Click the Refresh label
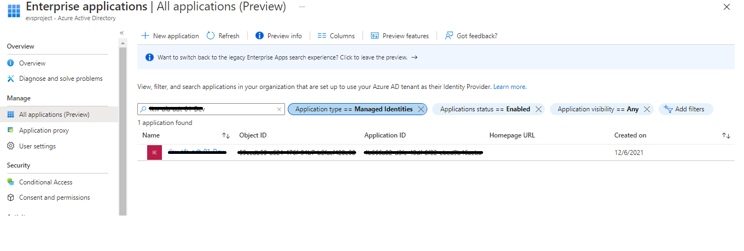Viewport: 744px width, 251px height. click(229, 36)
